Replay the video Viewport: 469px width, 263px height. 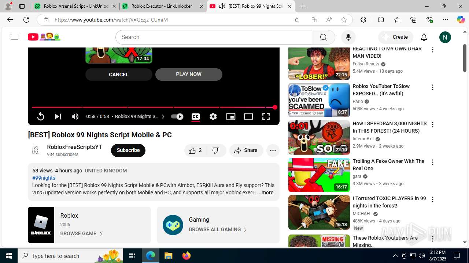click(41, 117)
